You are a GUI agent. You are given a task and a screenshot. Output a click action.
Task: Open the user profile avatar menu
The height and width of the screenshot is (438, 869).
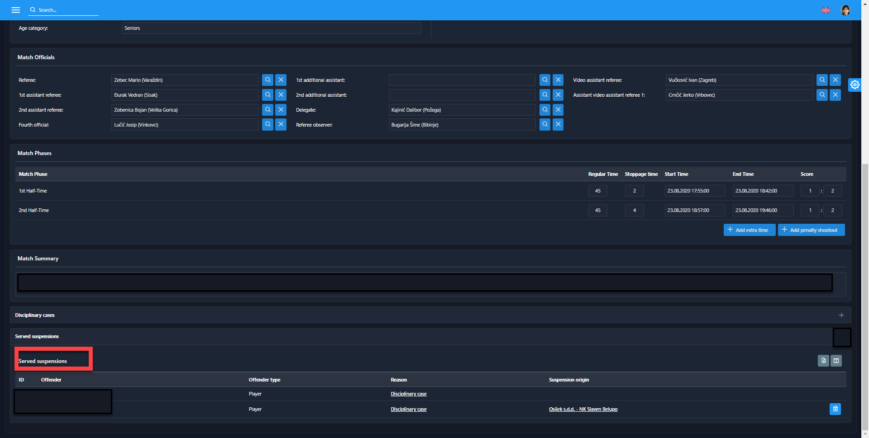tap(845, 10)
